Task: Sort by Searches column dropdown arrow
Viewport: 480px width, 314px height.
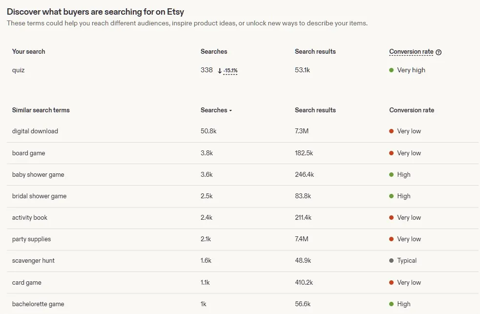Action: click(x=230, y=110)
